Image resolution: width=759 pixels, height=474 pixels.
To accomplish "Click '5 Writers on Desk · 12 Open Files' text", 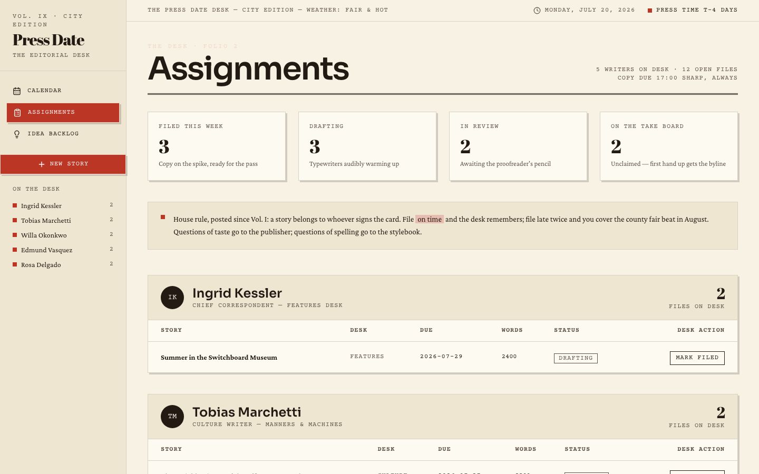I will pos(667,70).
